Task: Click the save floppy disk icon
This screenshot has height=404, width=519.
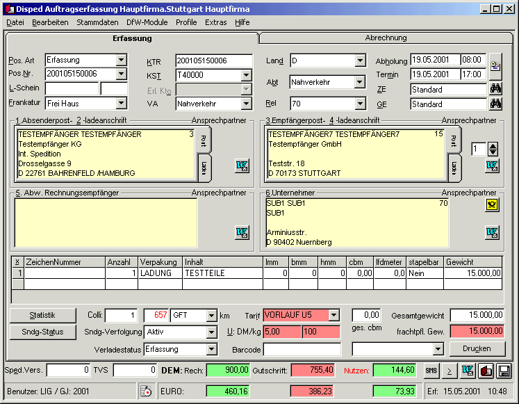Action: [504, 371]
